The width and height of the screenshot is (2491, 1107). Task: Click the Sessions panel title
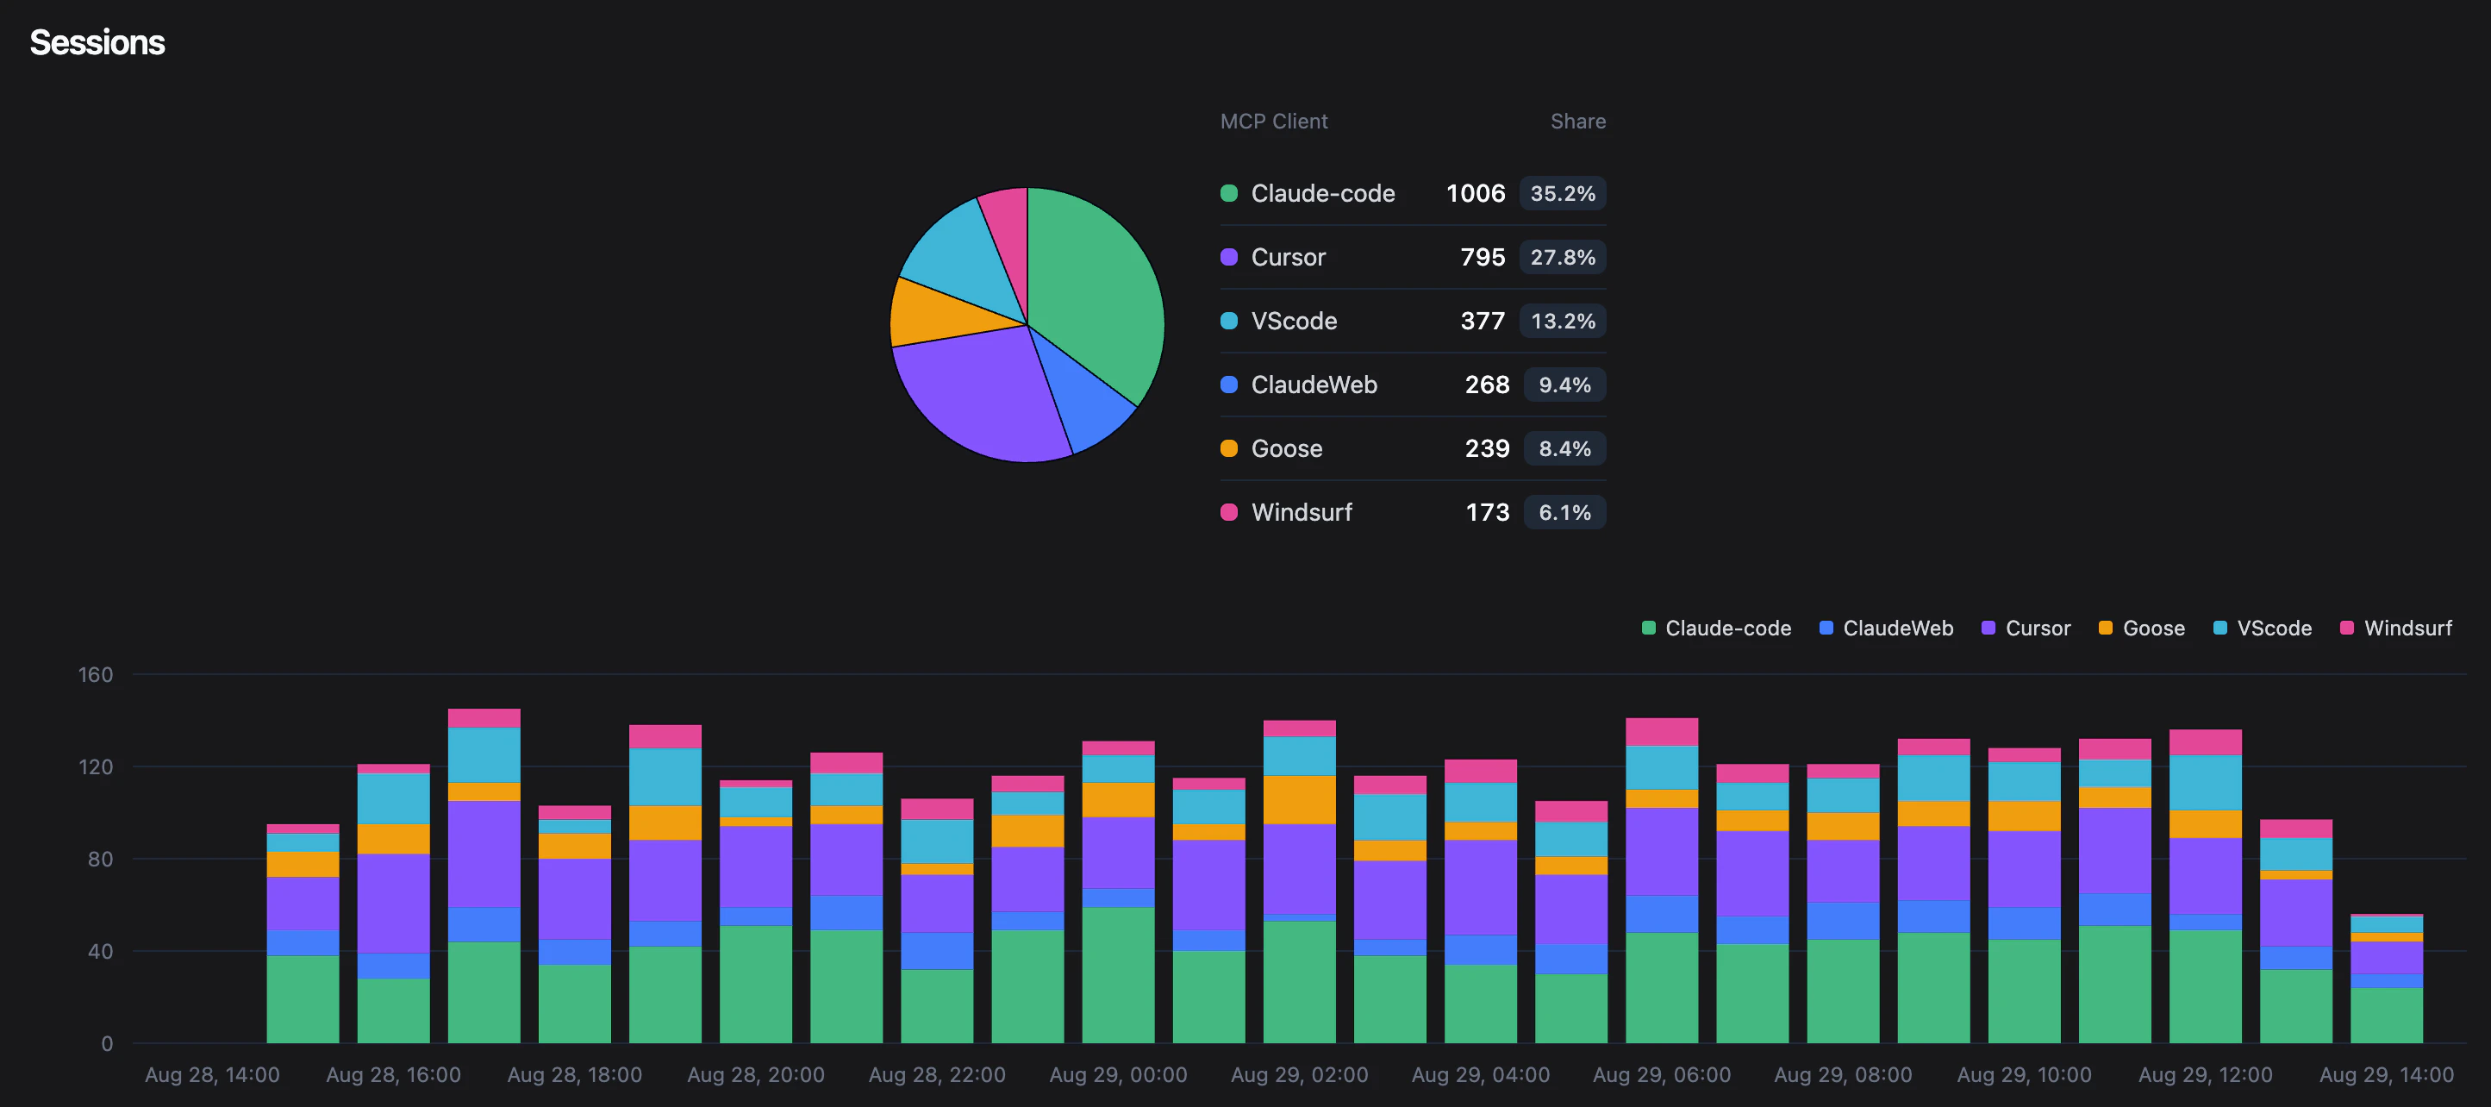coord(97,41)
